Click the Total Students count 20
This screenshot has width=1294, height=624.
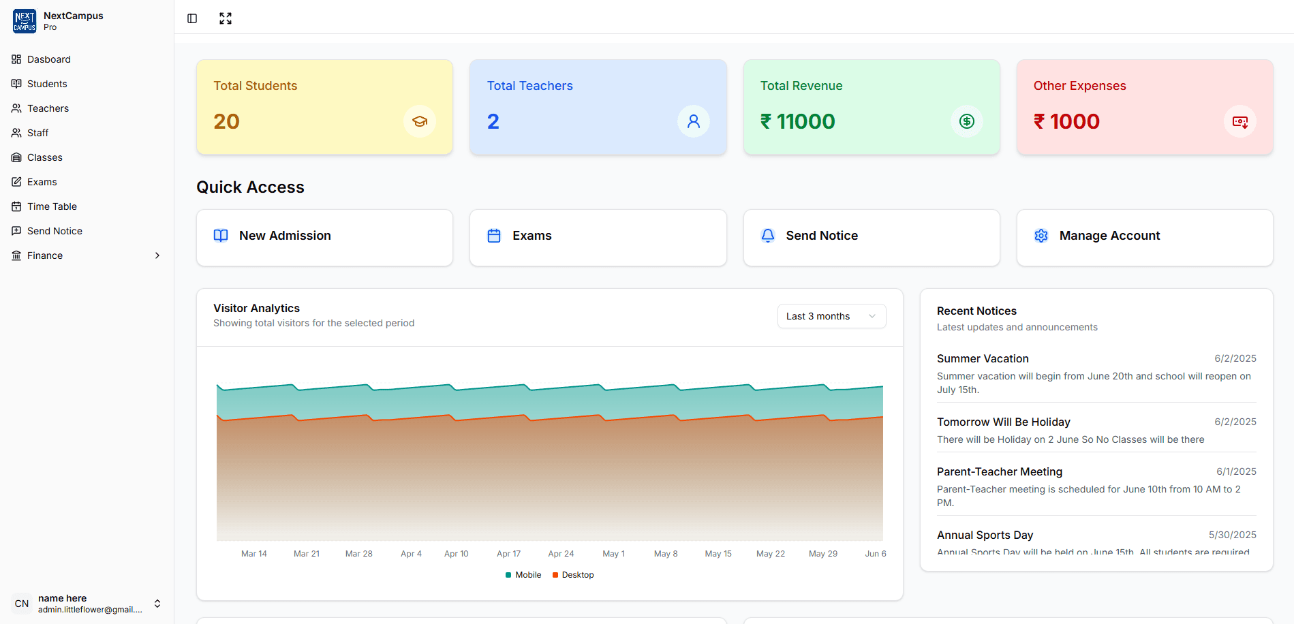[x=226, y=121]
